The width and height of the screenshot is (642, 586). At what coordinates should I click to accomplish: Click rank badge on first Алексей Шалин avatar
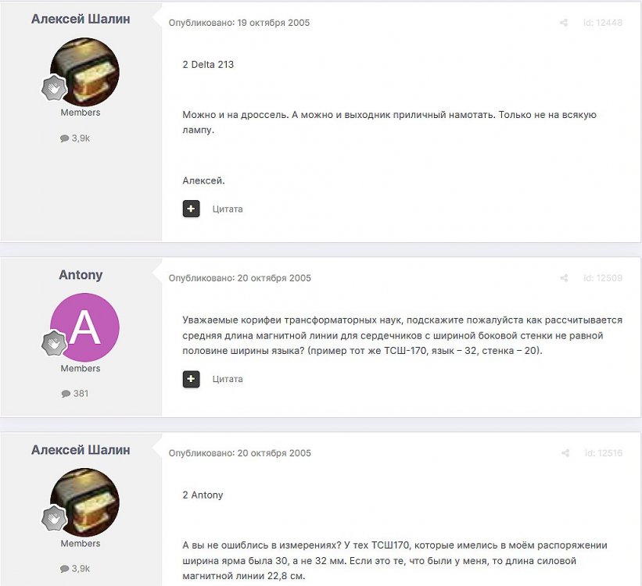coord(54,88)
